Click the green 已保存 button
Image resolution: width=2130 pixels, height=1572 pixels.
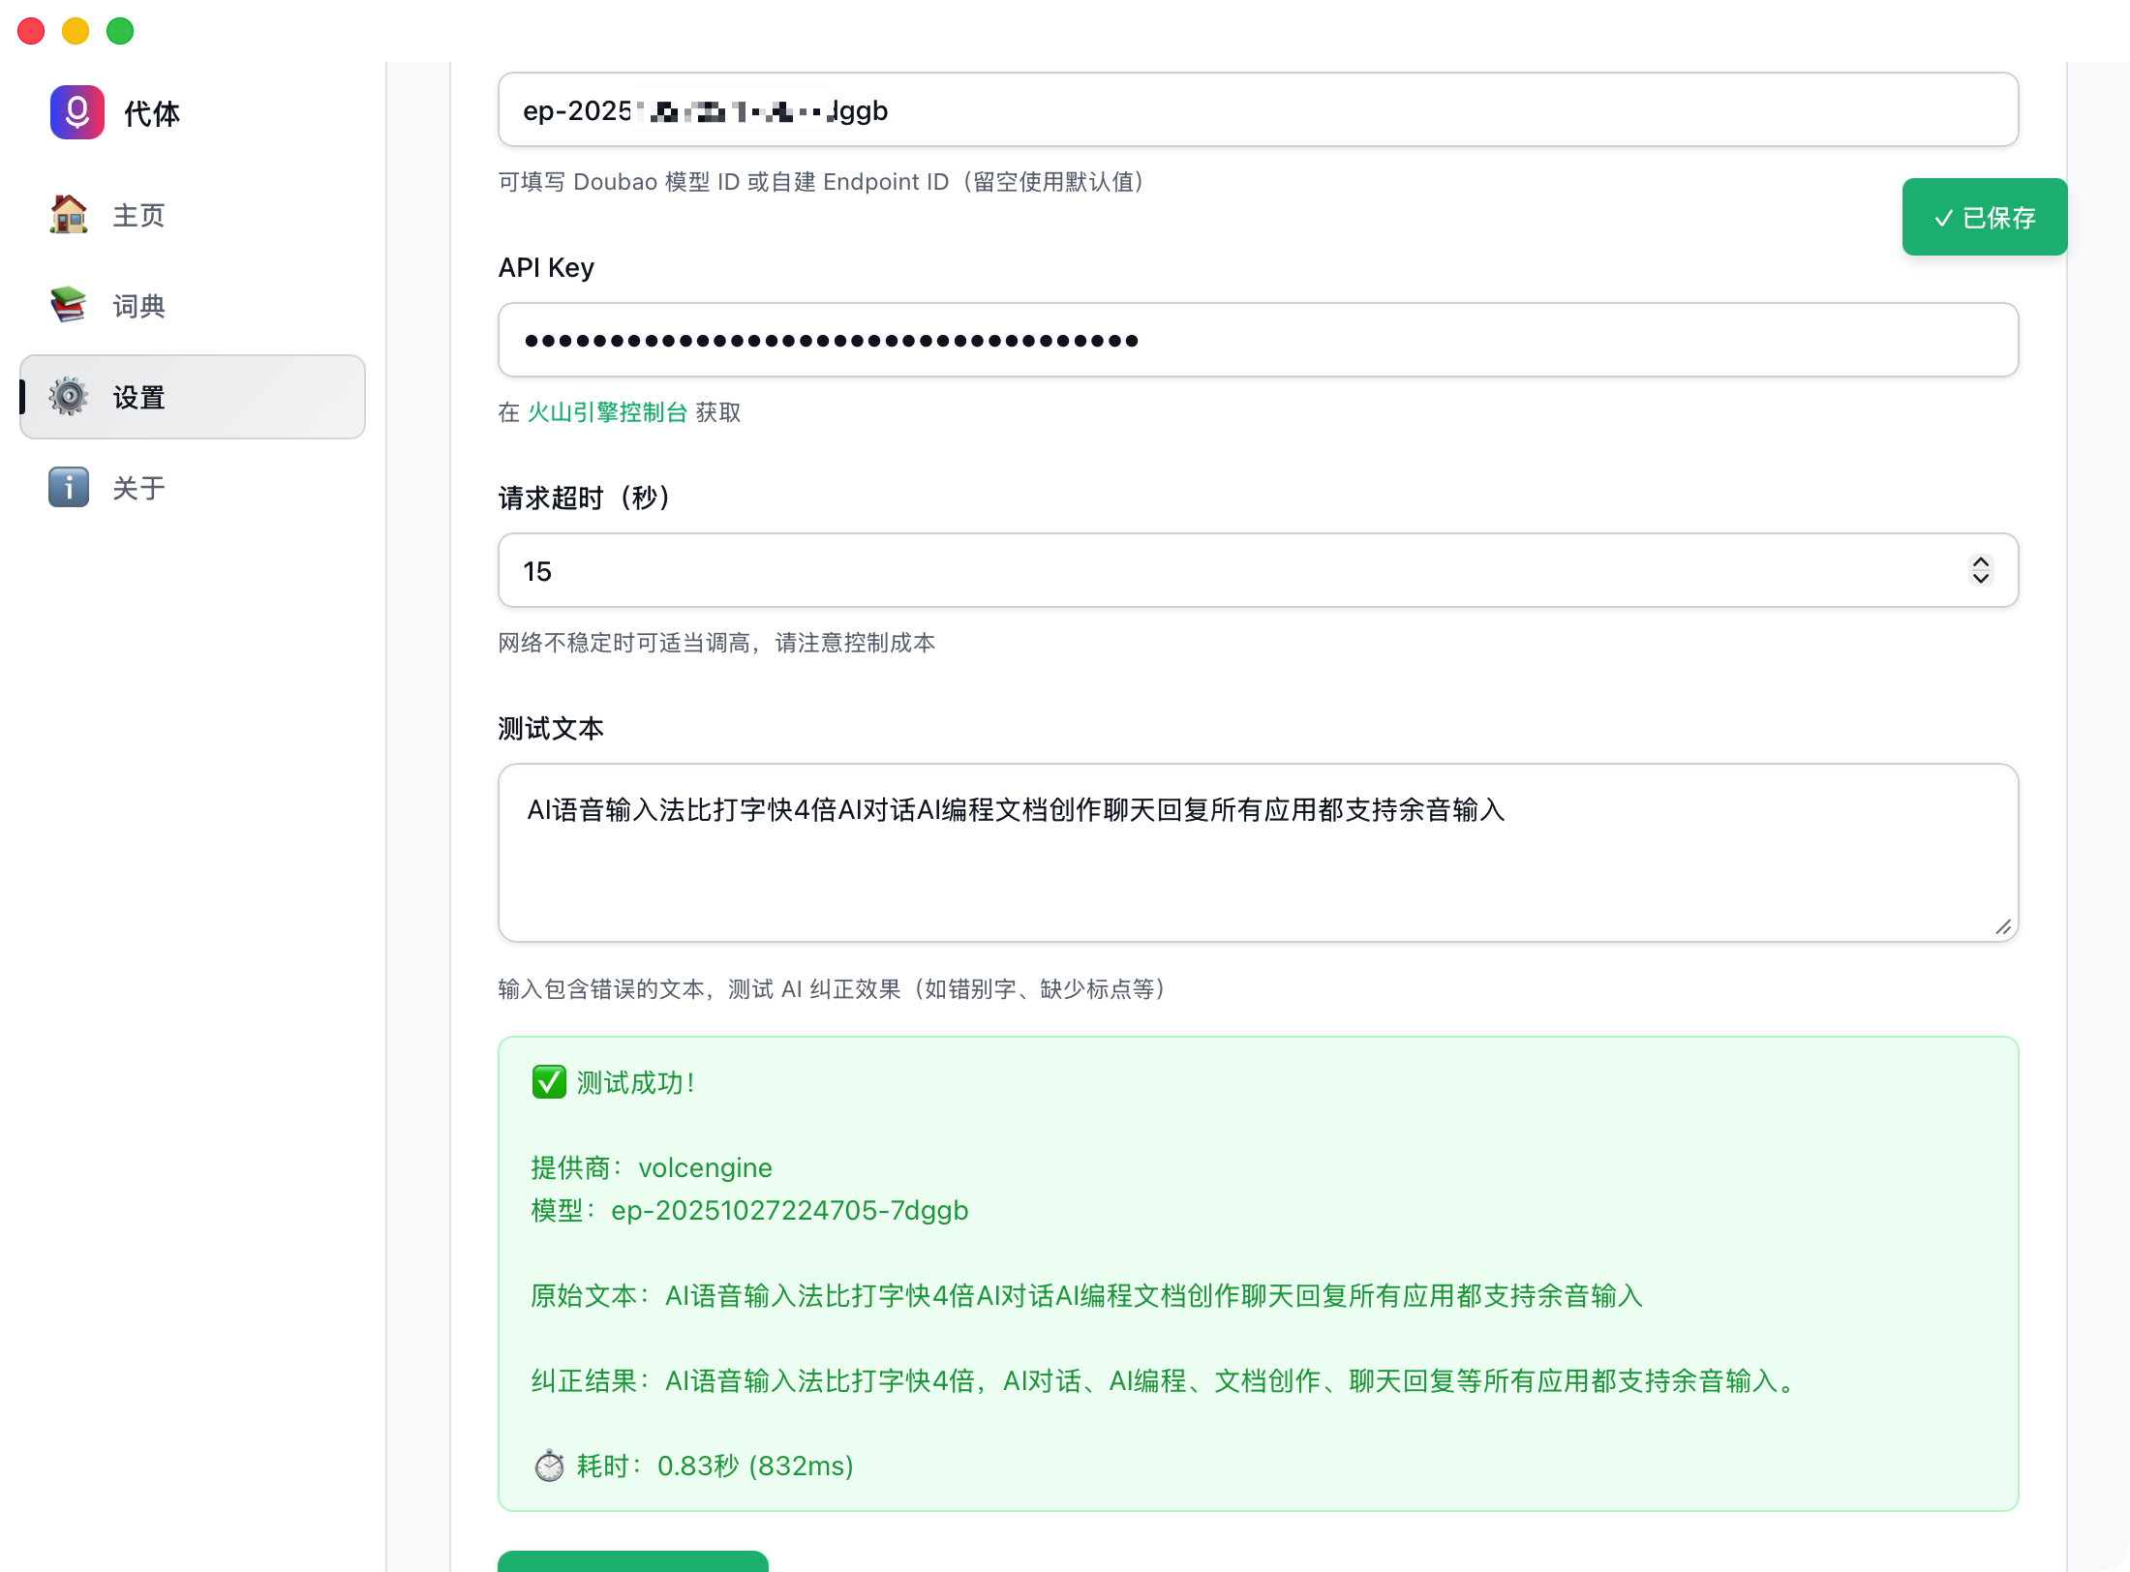tap(1984, 217)
